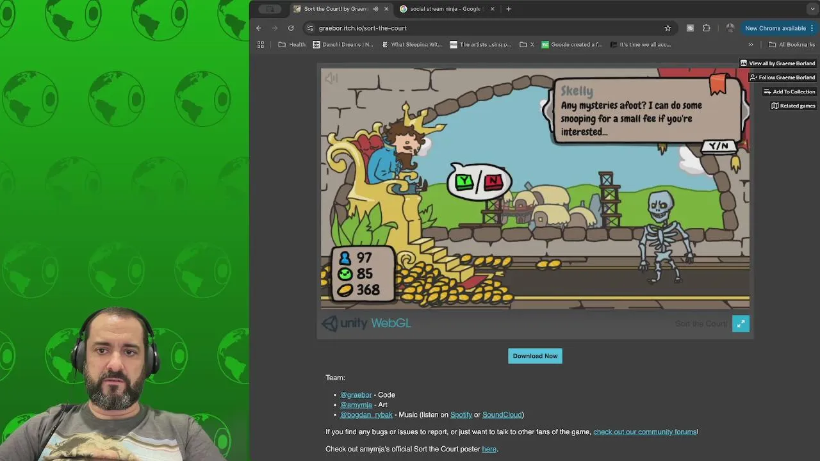Open the @amymja profile link
Viewport: 820px width, 461px height.
(356, 405)
